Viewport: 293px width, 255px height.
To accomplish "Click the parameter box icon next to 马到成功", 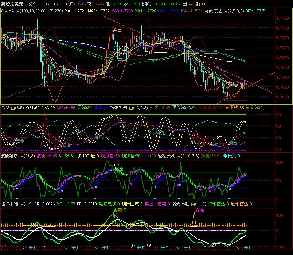I will pyautogui.click(x=225, y=11).
